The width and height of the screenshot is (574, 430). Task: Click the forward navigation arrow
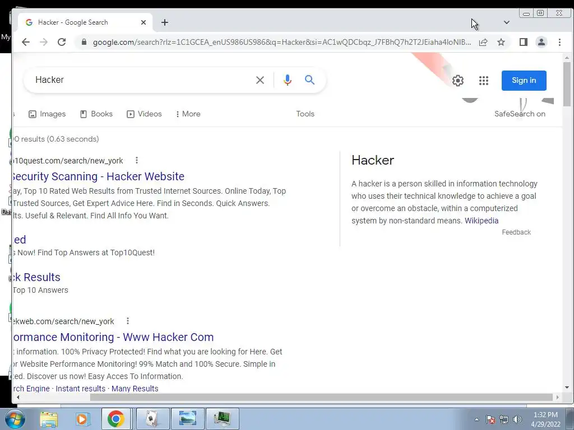point(44,42)
